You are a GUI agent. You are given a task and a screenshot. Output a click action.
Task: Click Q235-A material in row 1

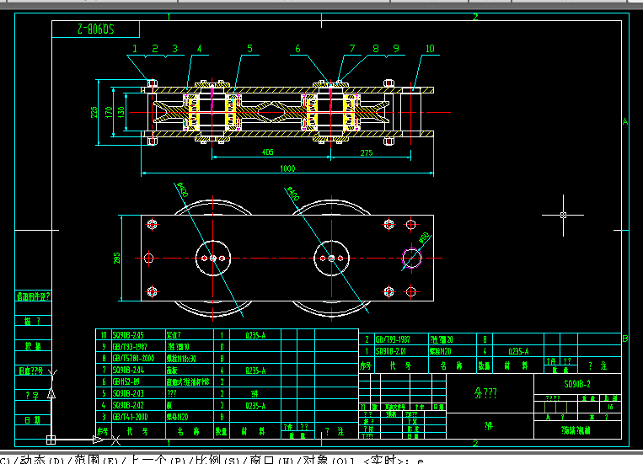pyautogui.click(x=519, y=351)
